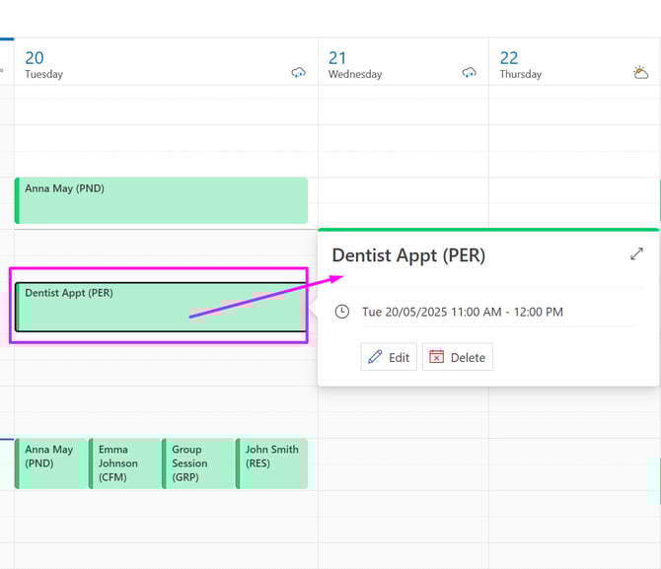
Task: Click the rain cloud weather icon for Tuesday
Action: [x=298, y=73]
